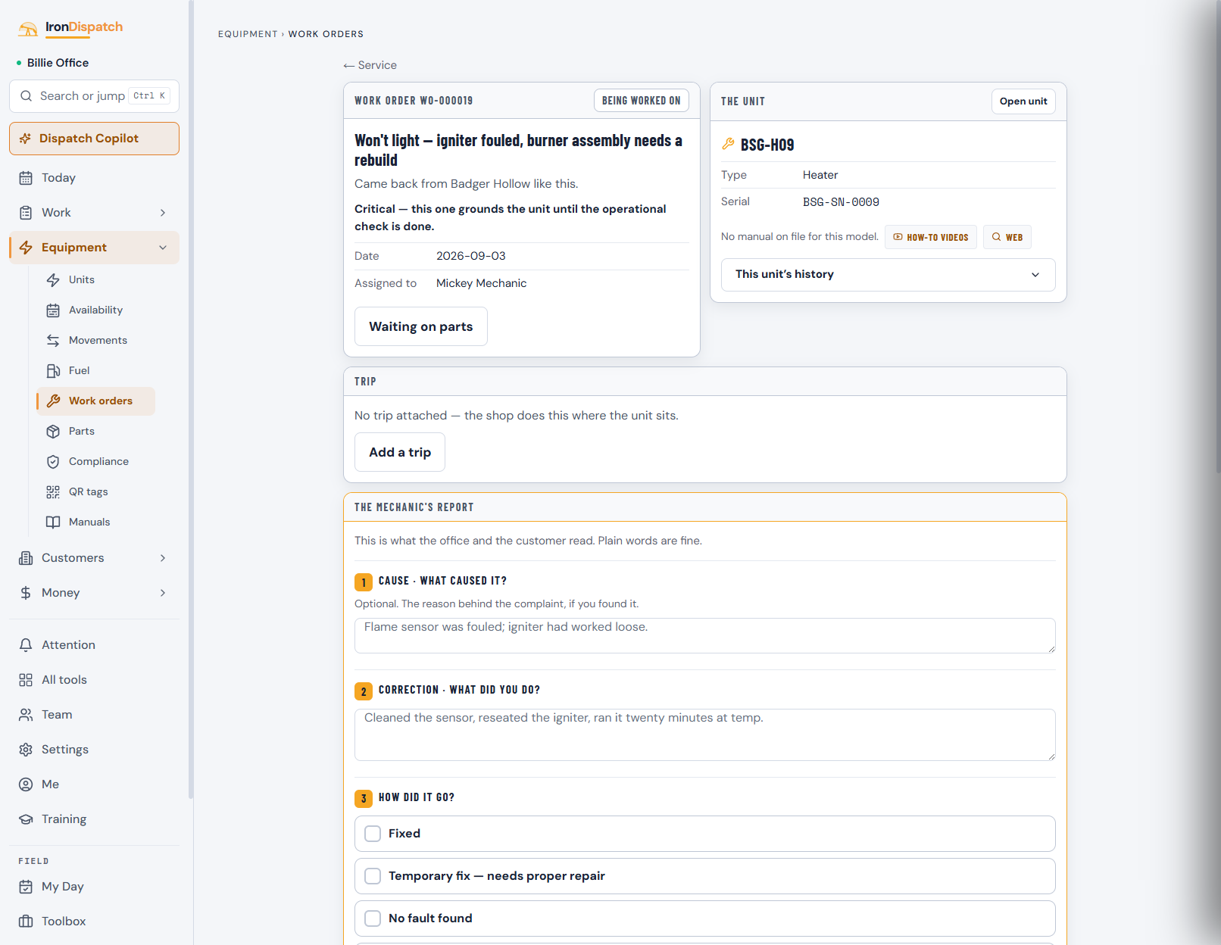Expand This unit's history dropdown

[888, 275]
